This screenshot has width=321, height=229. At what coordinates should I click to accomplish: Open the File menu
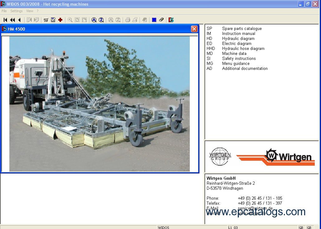[4, 11]
